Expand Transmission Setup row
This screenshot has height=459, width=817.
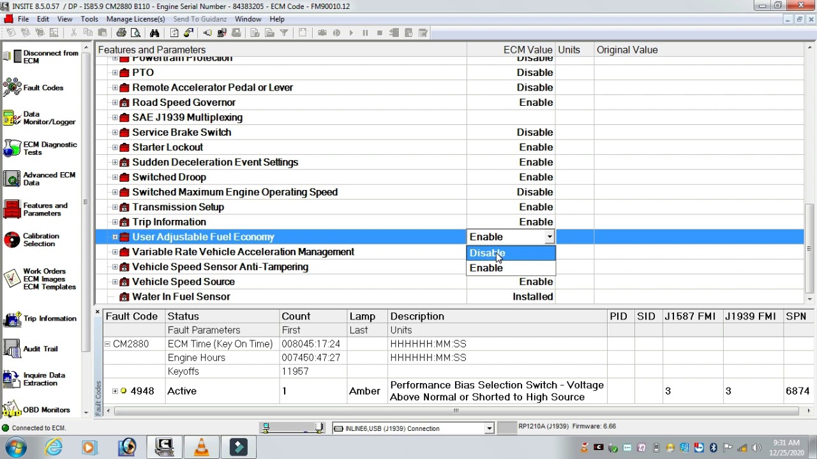115,207
